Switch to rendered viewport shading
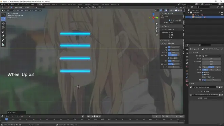The image size is (224, 126). (x=181, y=10)
